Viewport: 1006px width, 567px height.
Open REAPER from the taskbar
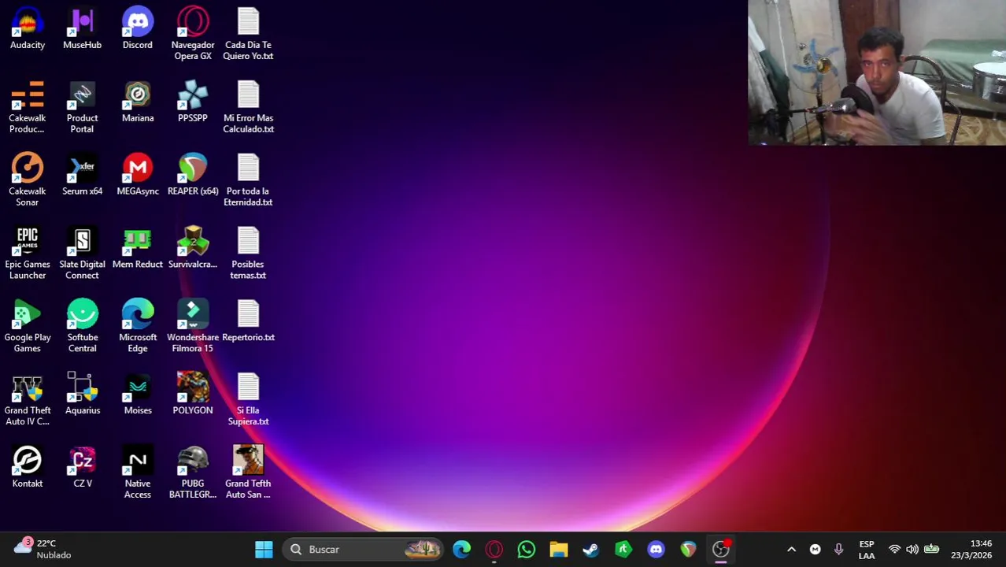click(688, 549)
